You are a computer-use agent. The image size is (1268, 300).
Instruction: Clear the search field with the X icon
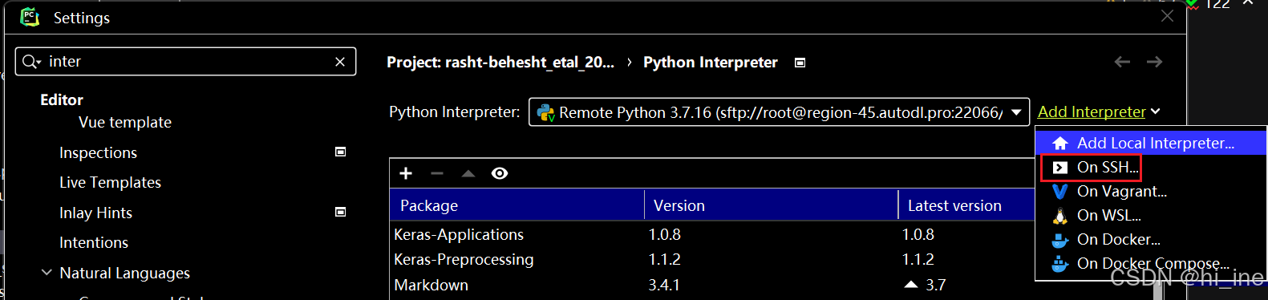coord(340,62)
